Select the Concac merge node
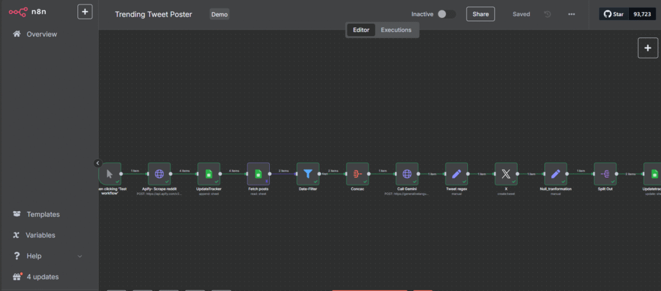 pyautogui.click(x=358, y=173)
